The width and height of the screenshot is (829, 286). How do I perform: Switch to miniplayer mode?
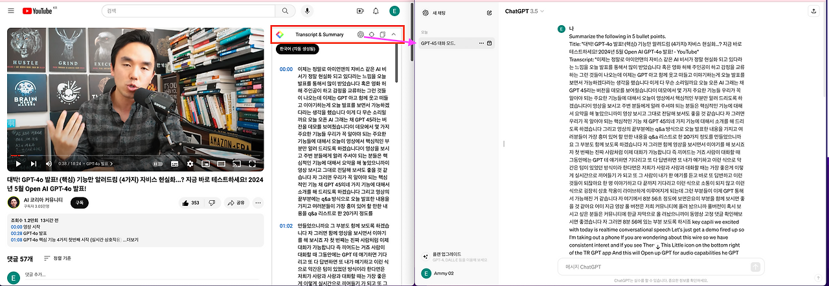point(205,164)
